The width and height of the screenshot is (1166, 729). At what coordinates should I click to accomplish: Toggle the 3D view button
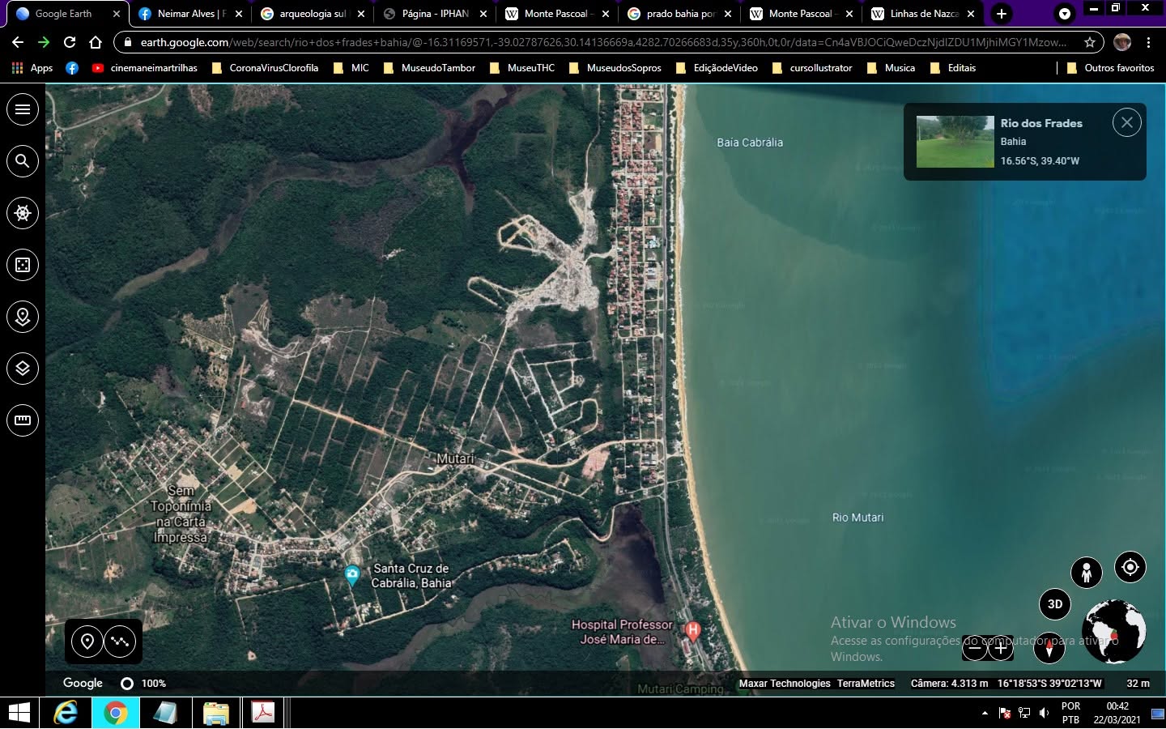1055,603
